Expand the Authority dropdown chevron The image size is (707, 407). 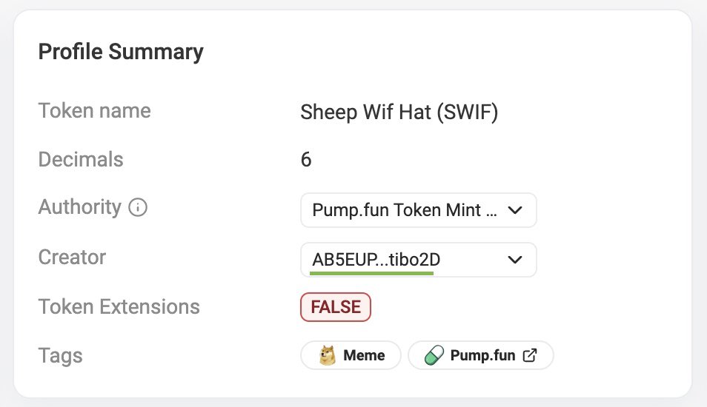coord(515,211)
